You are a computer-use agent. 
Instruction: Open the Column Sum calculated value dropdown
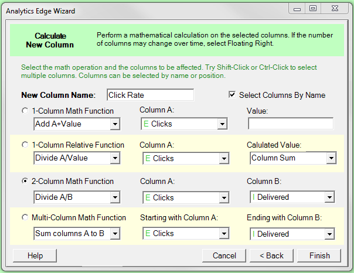(293, 158)
